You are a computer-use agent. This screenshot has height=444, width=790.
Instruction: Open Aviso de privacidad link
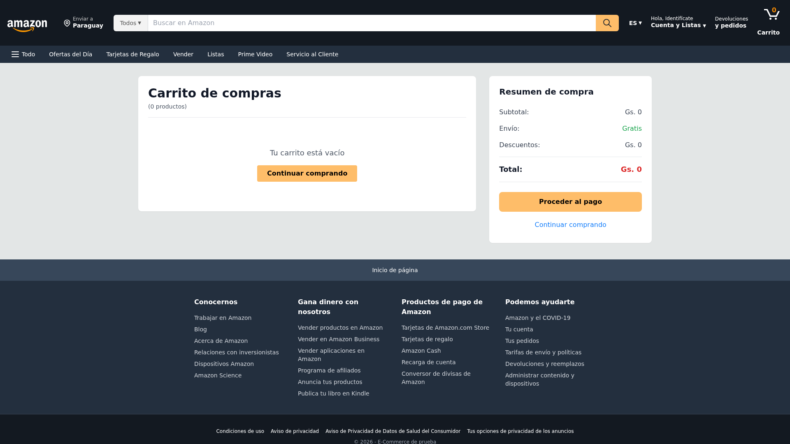(295, 431)
